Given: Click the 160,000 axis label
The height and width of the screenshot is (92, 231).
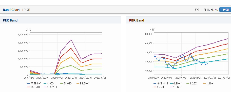Looking at the screenshot, I should [x=148, y=43].
